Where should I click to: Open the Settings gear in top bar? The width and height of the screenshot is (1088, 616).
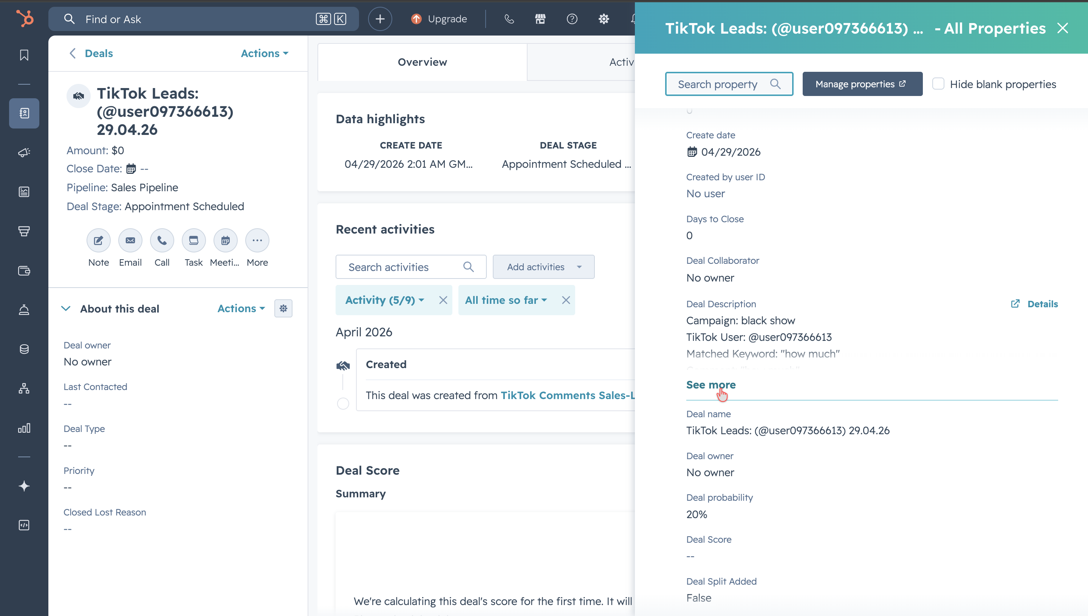[604, 19]
